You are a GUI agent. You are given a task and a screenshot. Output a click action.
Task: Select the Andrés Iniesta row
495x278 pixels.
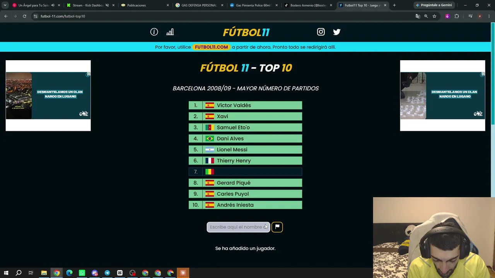[x=245, y=205]
